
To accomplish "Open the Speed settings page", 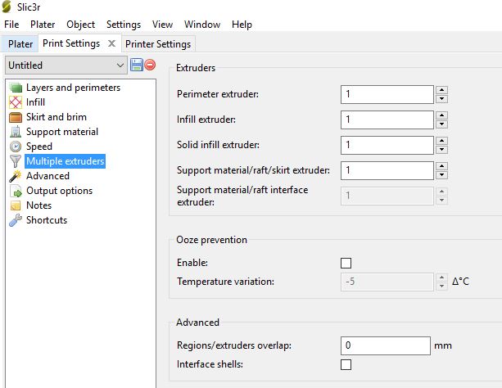I will coord(38,147).
